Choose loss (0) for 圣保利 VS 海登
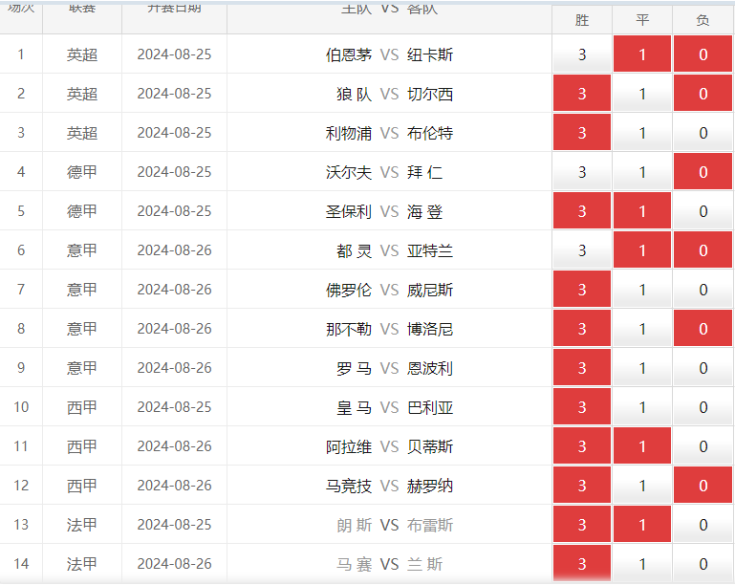The height and width of the screenshot is (585, 735). 703,211
